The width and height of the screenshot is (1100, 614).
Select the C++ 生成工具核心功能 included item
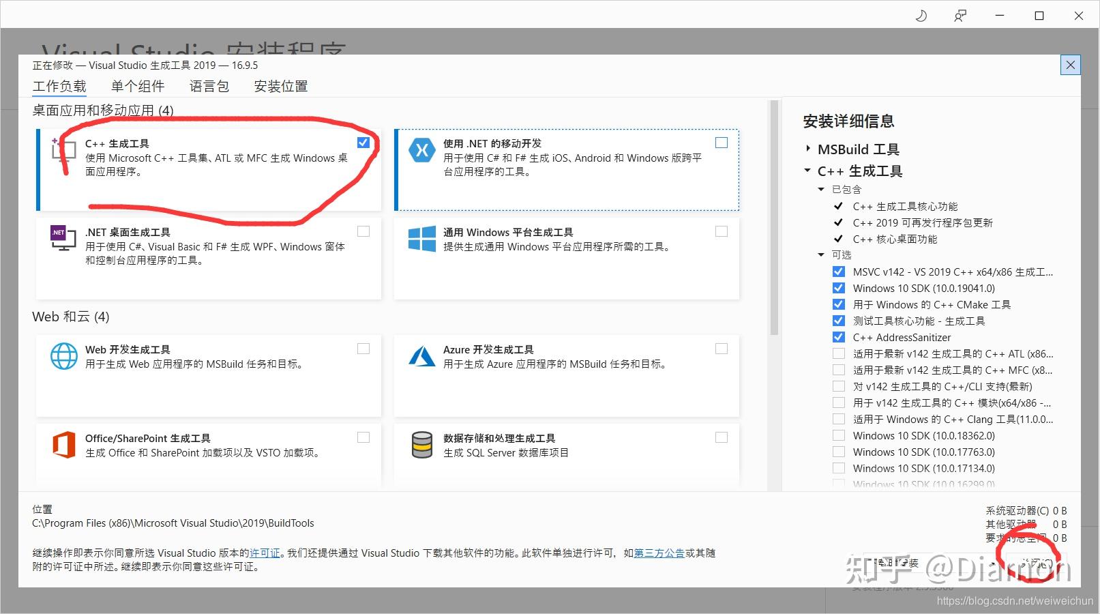point(905,206)
